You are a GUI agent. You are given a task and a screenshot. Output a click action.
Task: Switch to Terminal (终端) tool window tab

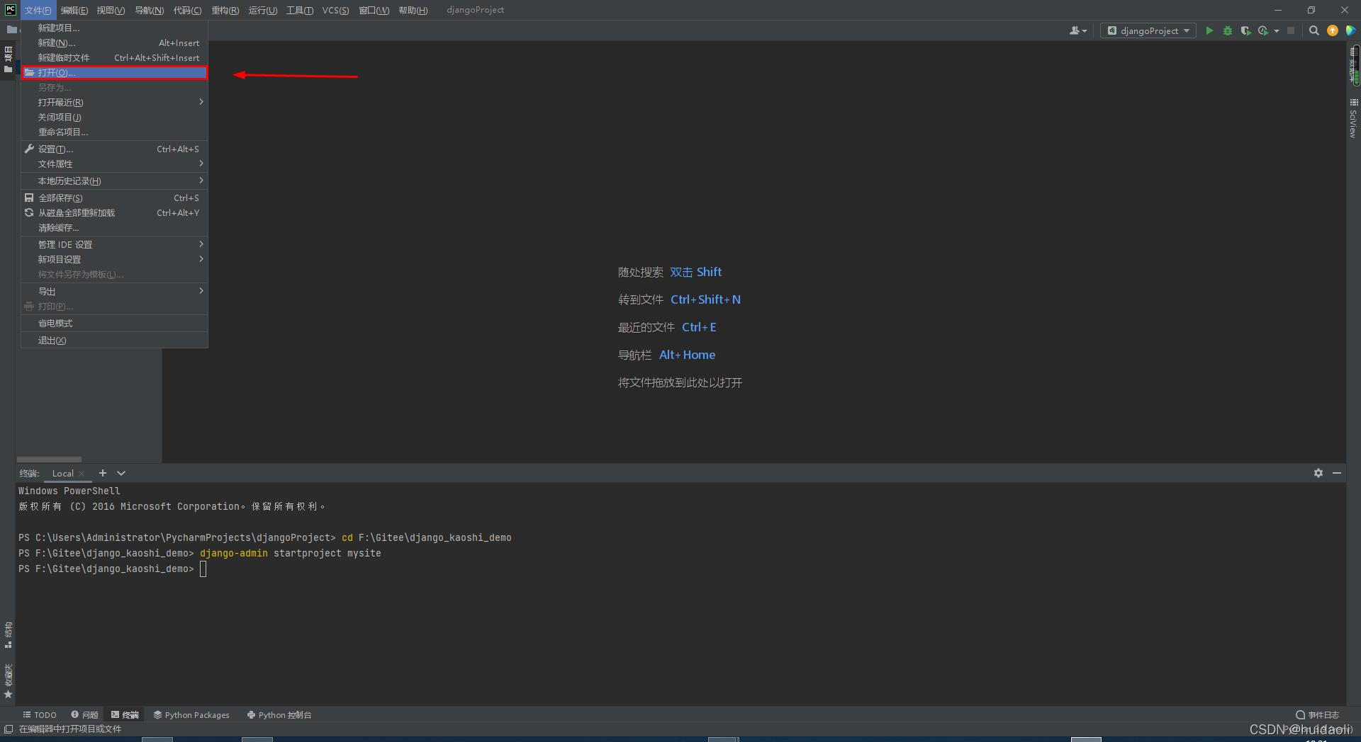125,715
